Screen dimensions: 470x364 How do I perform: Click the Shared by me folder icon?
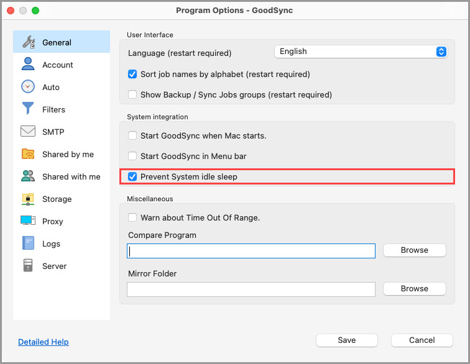pyautogui.click(x=28, y=153)
